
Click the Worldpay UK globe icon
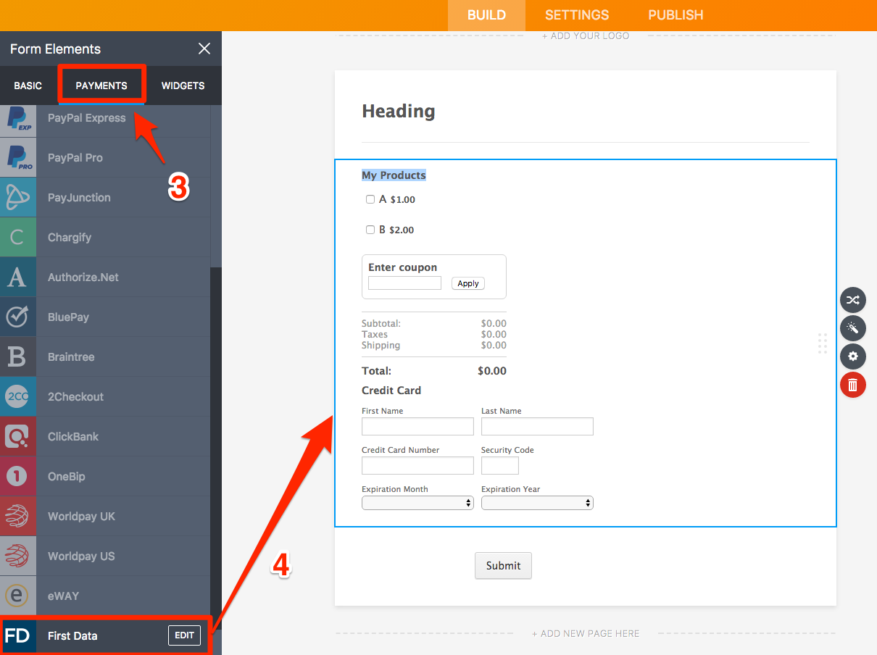(x=18, y=516)
